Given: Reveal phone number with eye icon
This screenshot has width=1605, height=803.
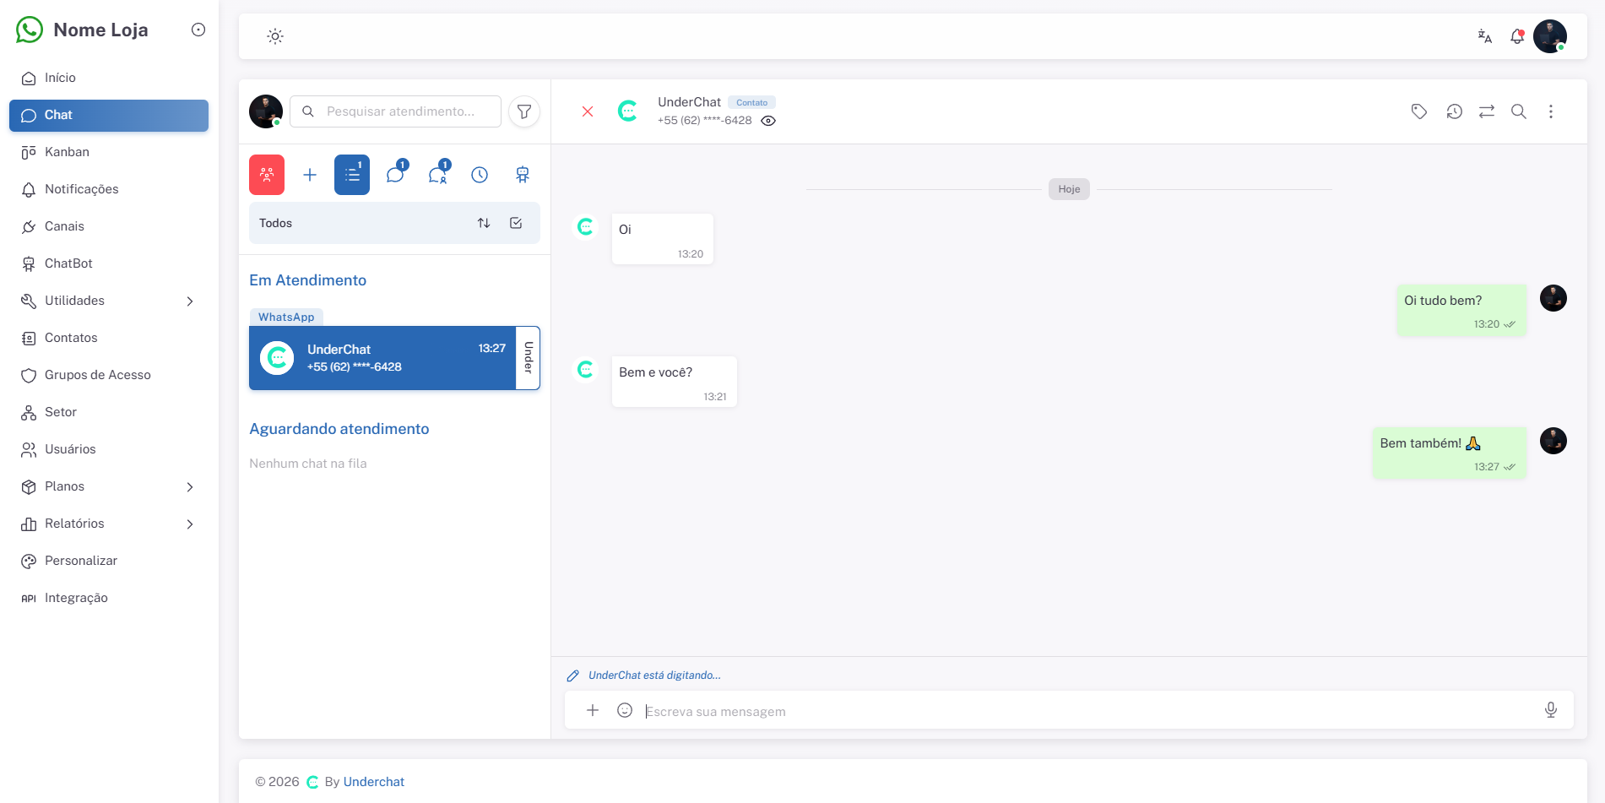Looking at the screenshot, I should pos(768,121).
